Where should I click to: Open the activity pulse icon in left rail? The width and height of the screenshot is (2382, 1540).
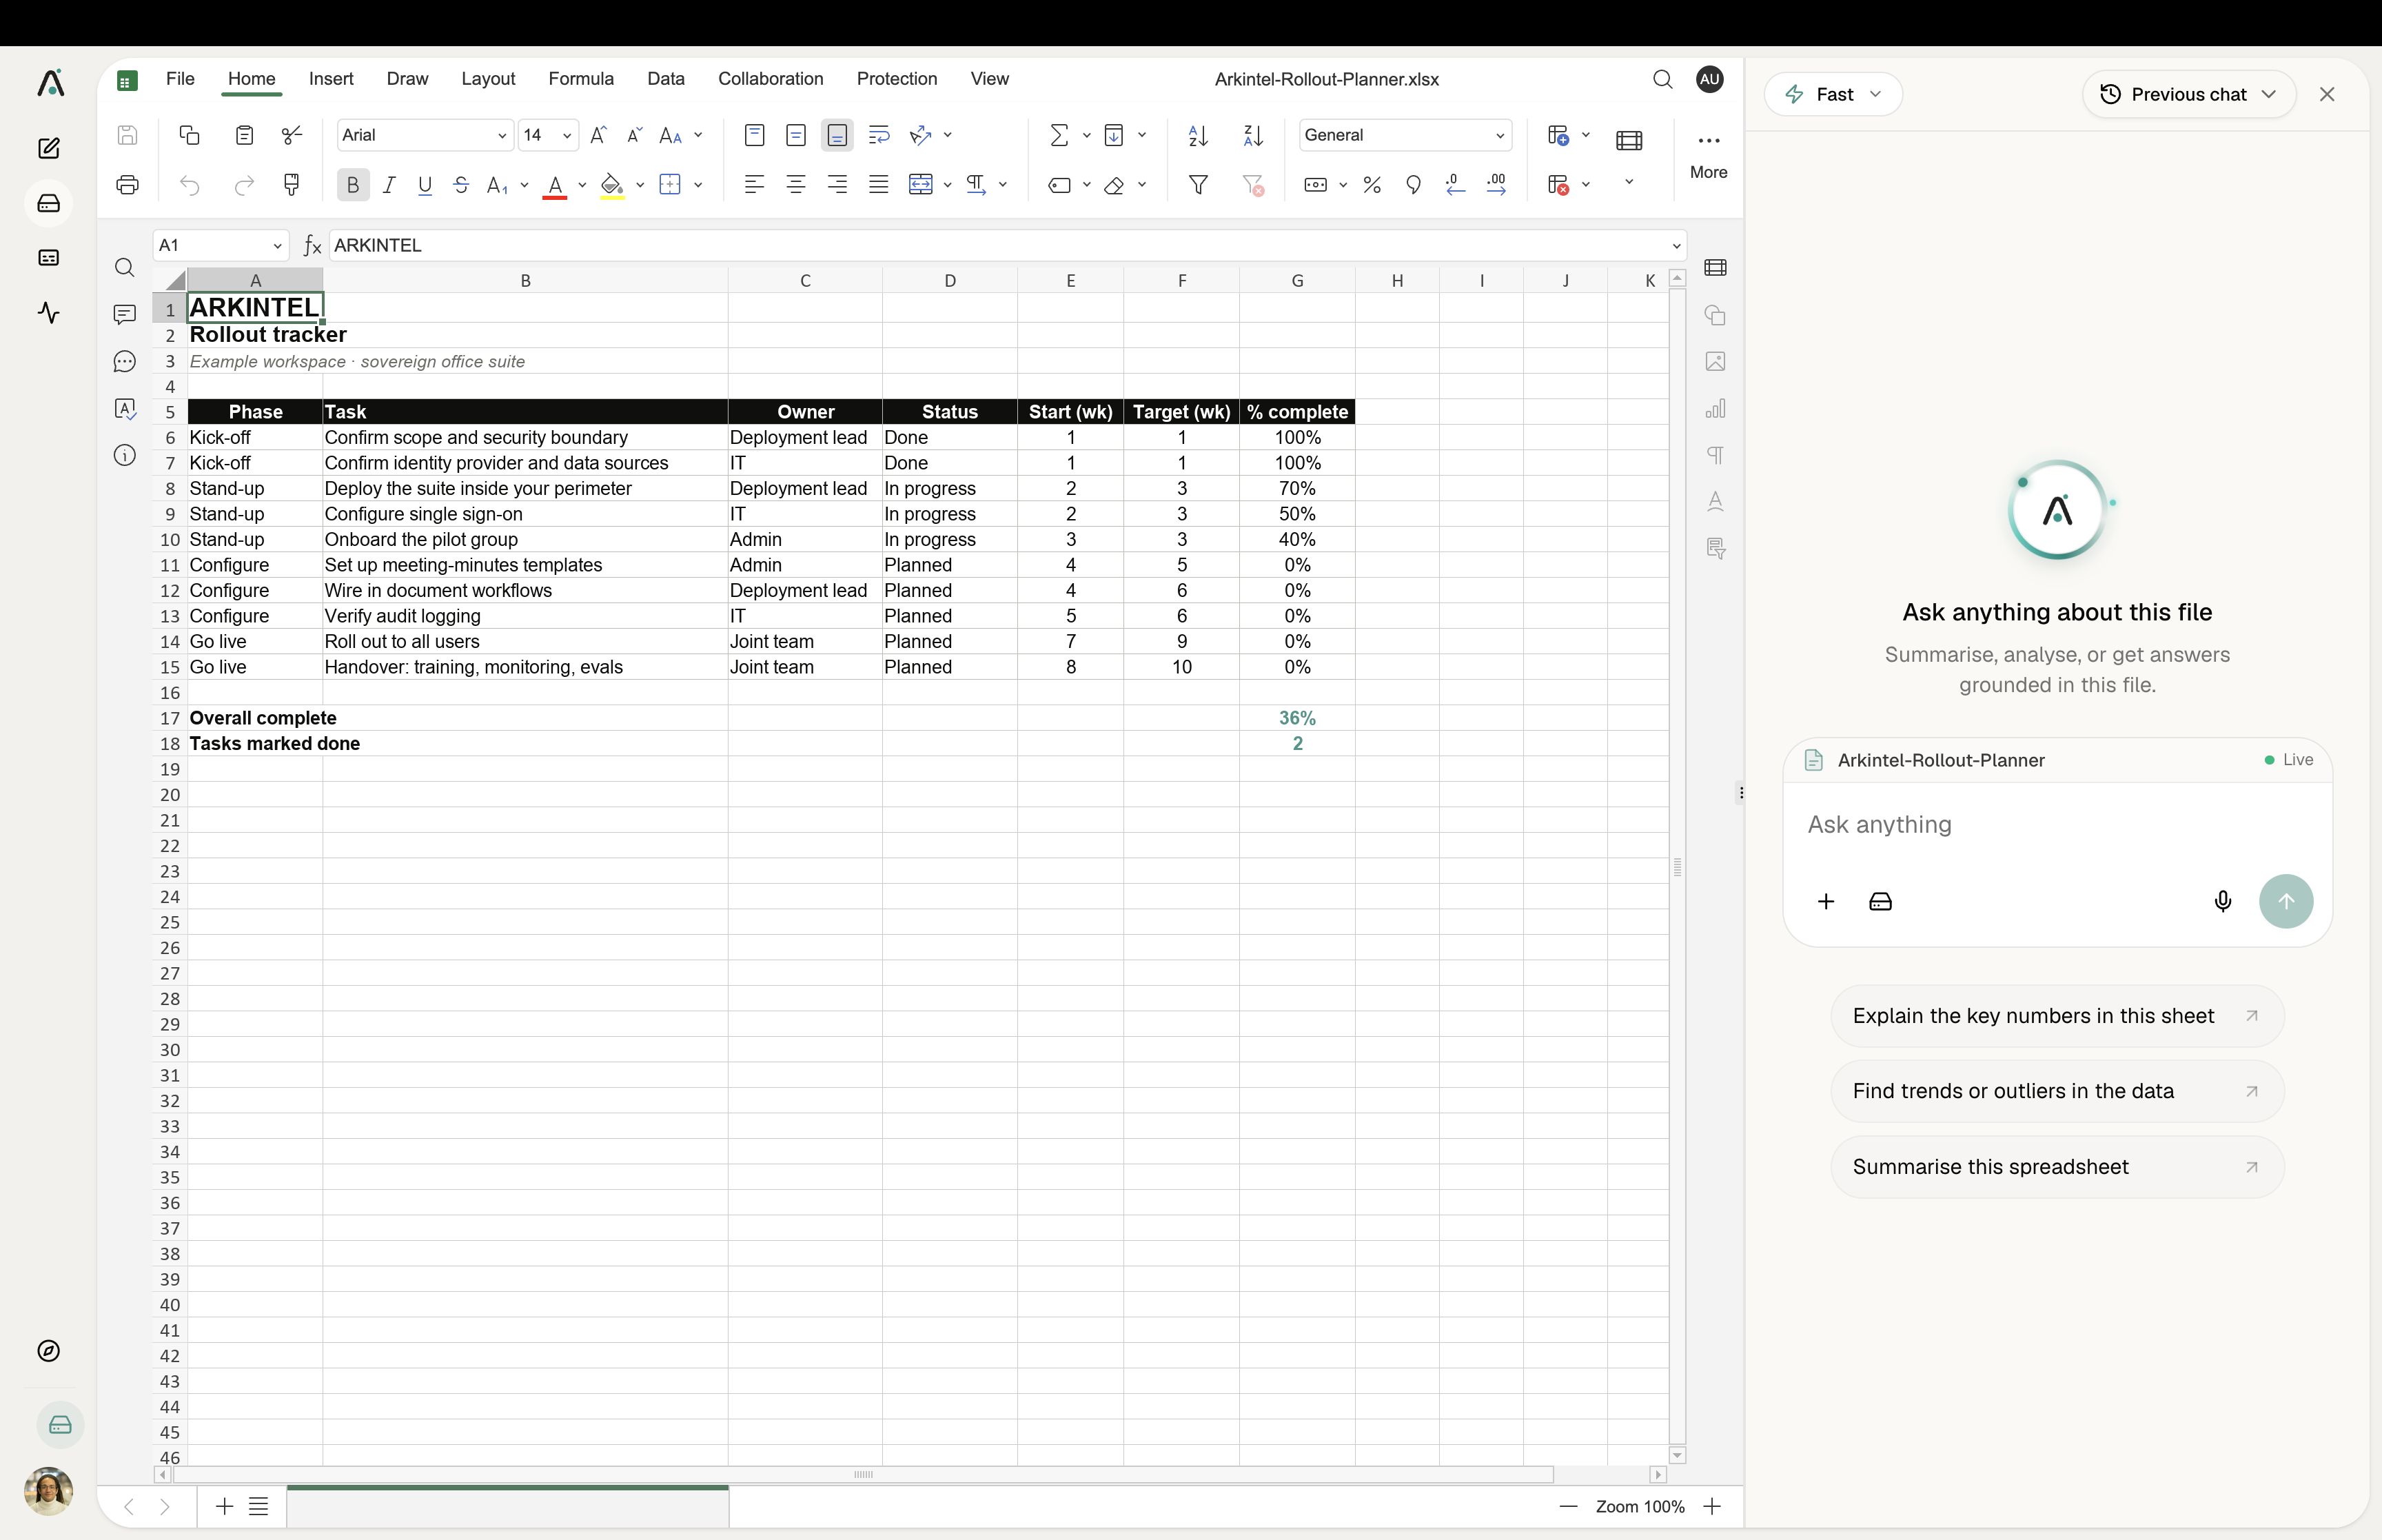(x=49, y=313)
